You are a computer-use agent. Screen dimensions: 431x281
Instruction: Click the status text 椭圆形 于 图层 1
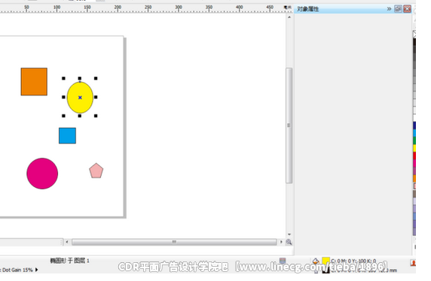coord(69,261)
